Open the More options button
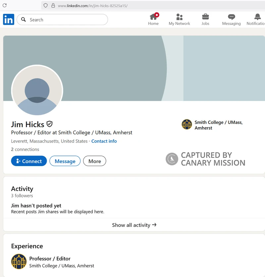 coord(94,161)
